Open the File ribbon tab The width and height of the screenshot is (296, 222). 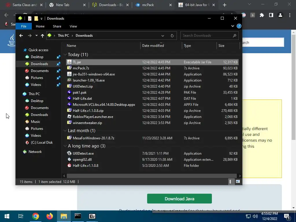[x=24, y=26]
